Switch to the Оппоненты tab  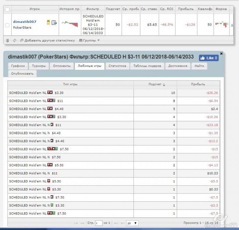[x=62, y=66]
